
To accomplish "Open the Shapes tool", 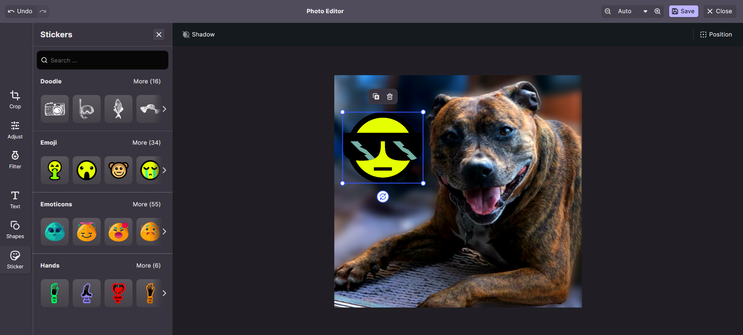I will tap(15, 230).
